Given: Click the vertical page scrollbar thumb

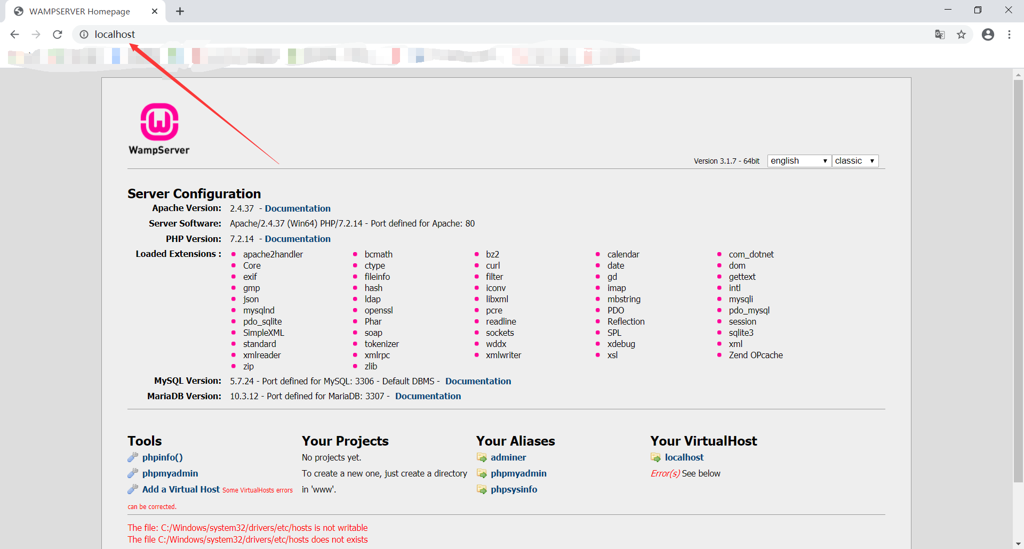Looking at the screenshot, I should 1018,281.
